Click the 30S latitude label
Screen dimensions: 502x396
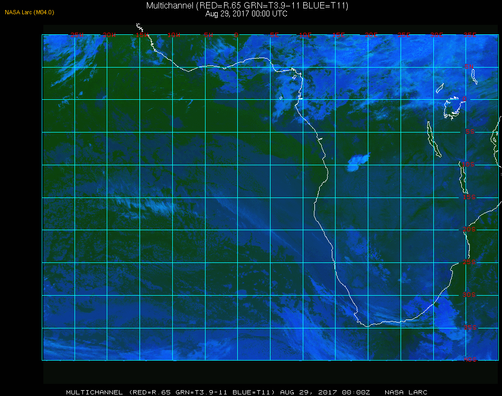(x=469, y=295)
